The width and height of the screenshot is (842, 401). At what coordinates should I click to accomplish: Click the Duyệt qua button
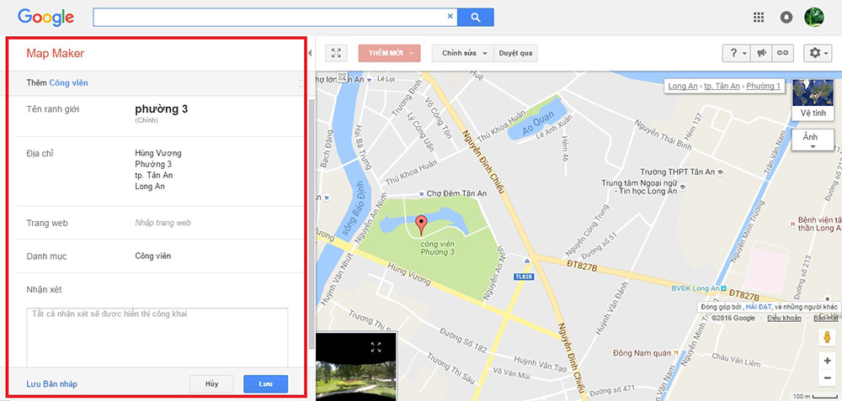point(515,53)
